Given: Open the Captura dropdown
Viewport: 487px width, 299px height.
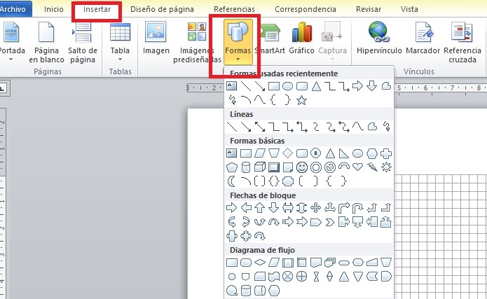Looking at the screenshot, I should [x=332, y=42].
